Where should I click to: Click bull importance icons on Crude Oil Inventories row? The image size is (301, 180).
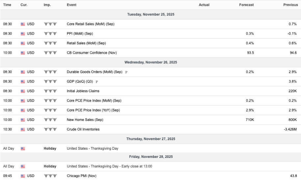click(50, 129)
